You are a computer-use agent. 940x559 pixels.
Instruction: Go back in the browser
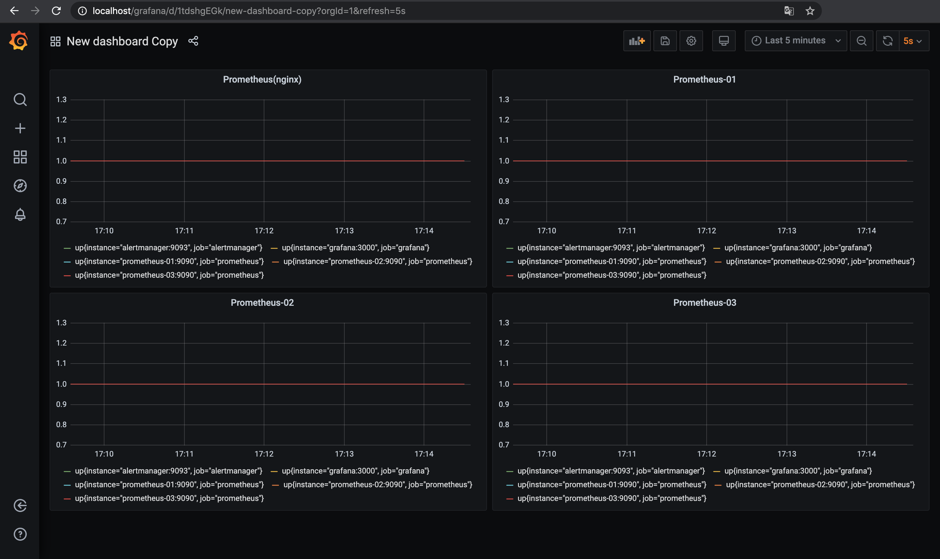click(x=14, y=11)
